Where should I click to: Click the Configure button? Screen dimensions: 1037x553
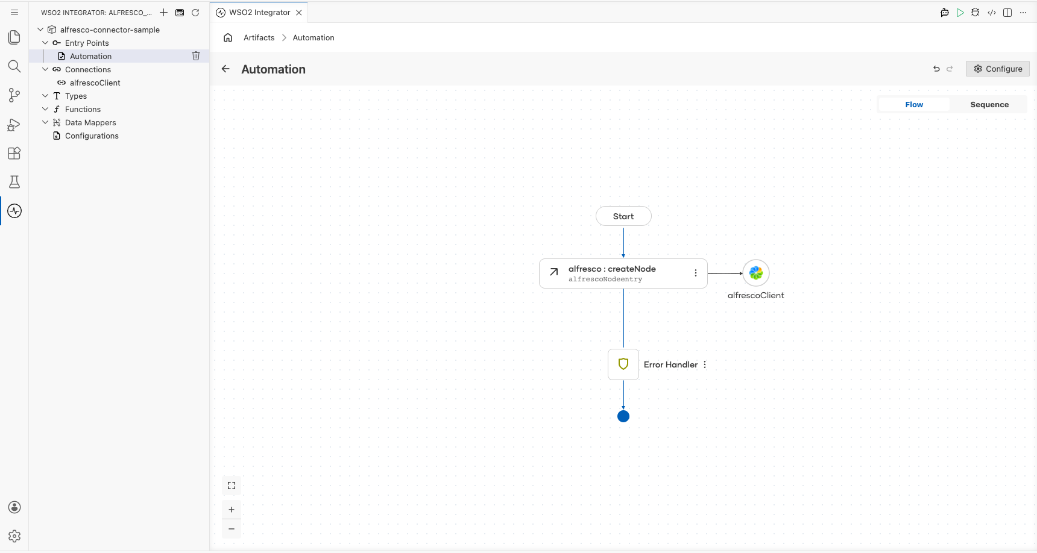pos(998,69)
